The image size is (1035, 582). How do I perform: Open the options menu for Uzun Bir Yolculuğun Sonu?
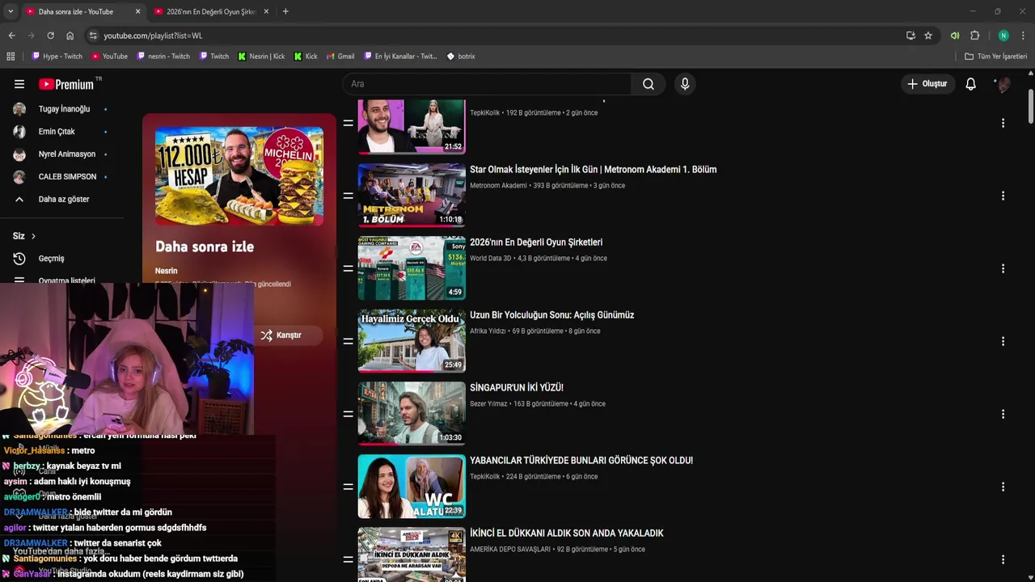1003,341
